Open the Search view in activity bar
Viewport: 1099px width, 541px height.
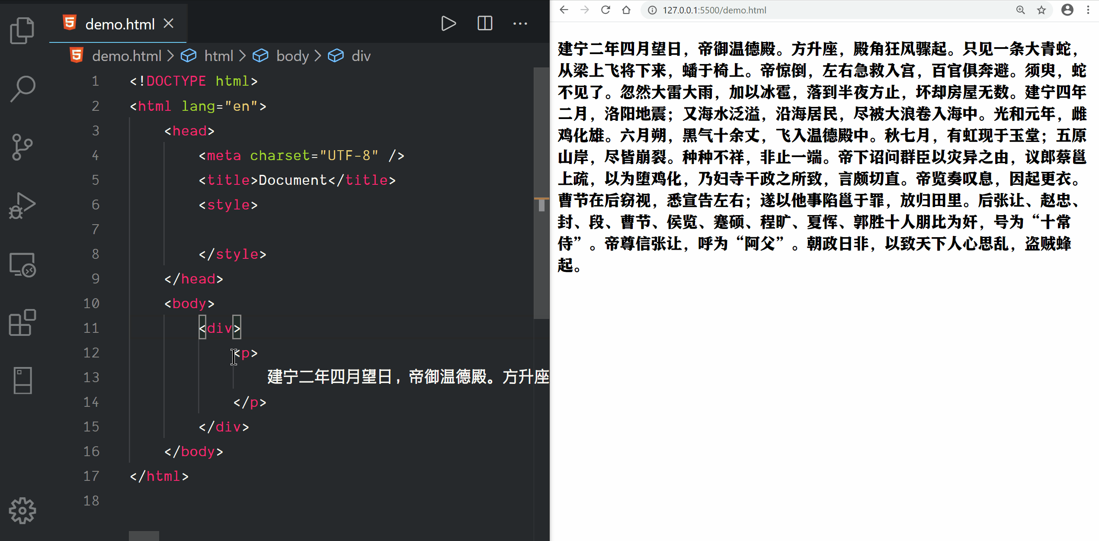point(22,89)
